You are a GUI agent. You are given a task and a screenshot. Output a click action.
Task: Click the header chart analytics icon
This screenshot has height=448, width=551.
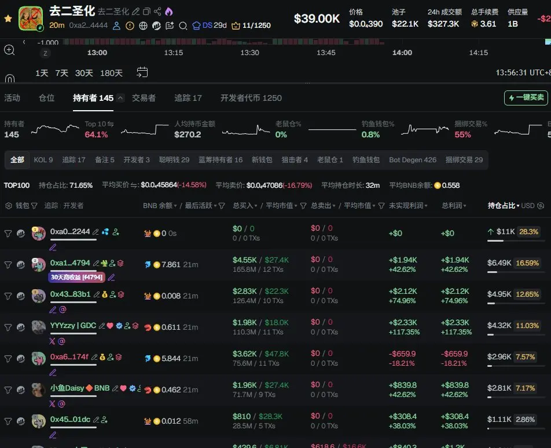pyautogui.click(x=156, y=26)
